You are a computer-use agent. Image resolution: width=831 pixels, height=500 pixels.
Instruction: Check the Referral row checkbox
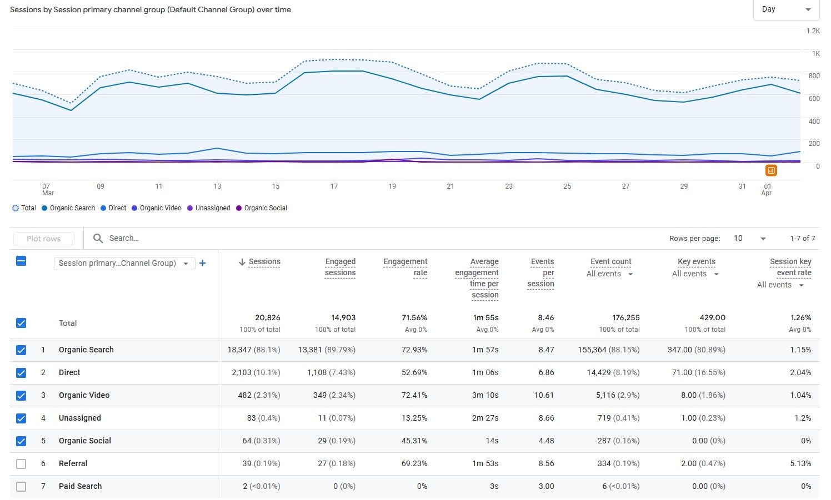pos(21,463)
